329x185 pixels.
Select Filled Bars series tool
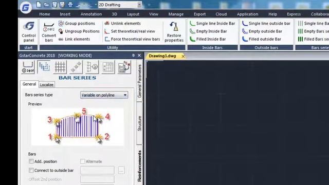click(313, 39)
